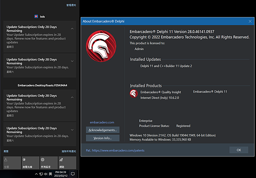Click the About Embarcadero® Delphi title bar text
This screenshot has width=256, height=178.
[104, 21]
